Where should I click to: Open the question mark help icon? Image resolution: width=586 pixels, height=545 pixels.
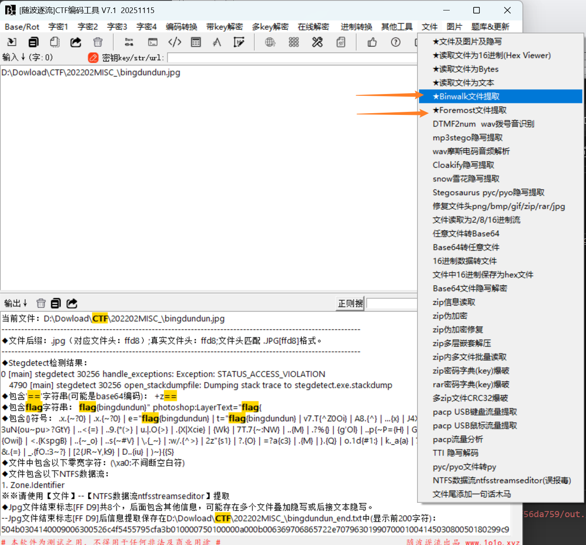tap(396, 42)
